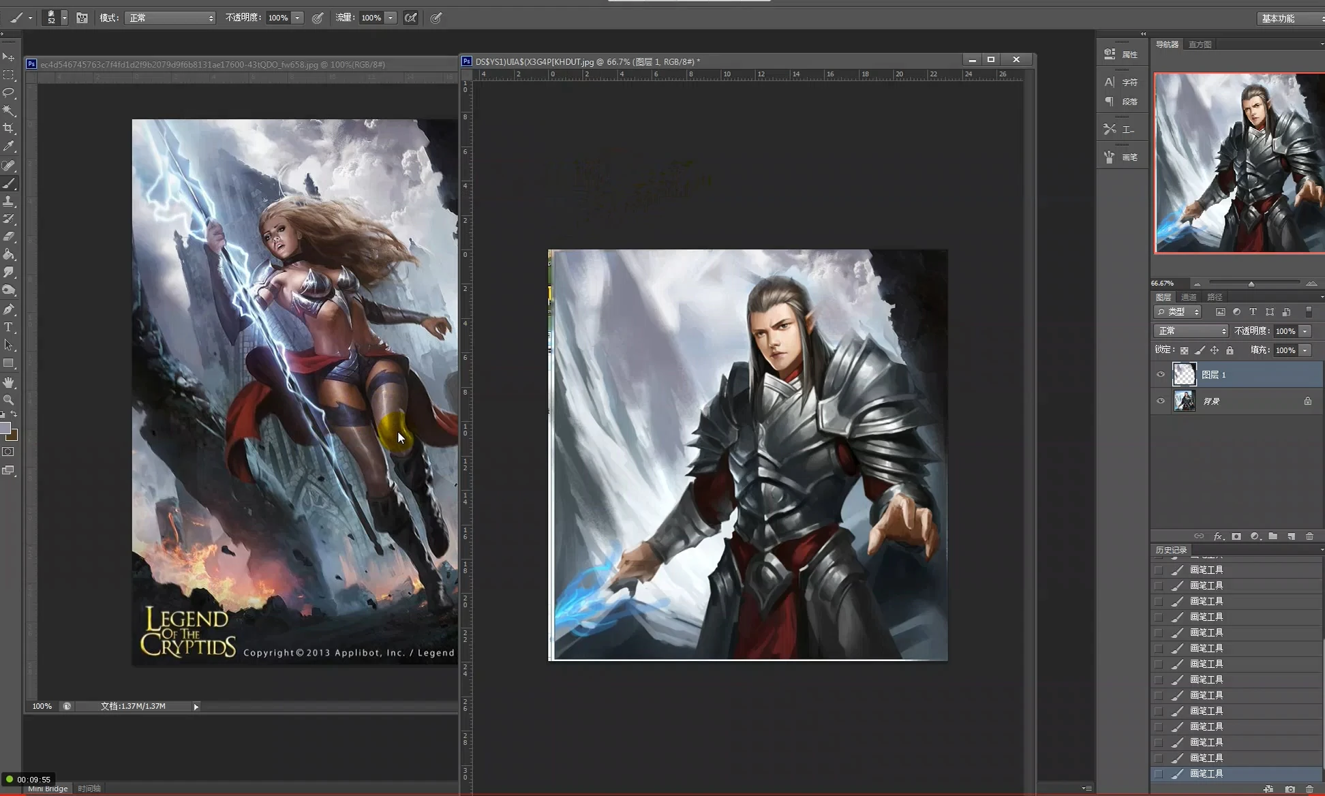Toggle pressure for opacity in options bar

point(318,18)
